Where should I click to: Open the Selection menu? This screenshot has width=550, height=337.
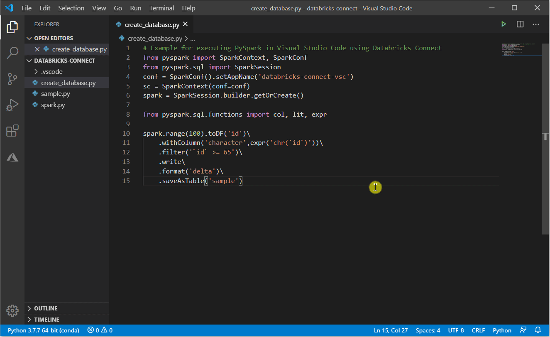(71, 8)
